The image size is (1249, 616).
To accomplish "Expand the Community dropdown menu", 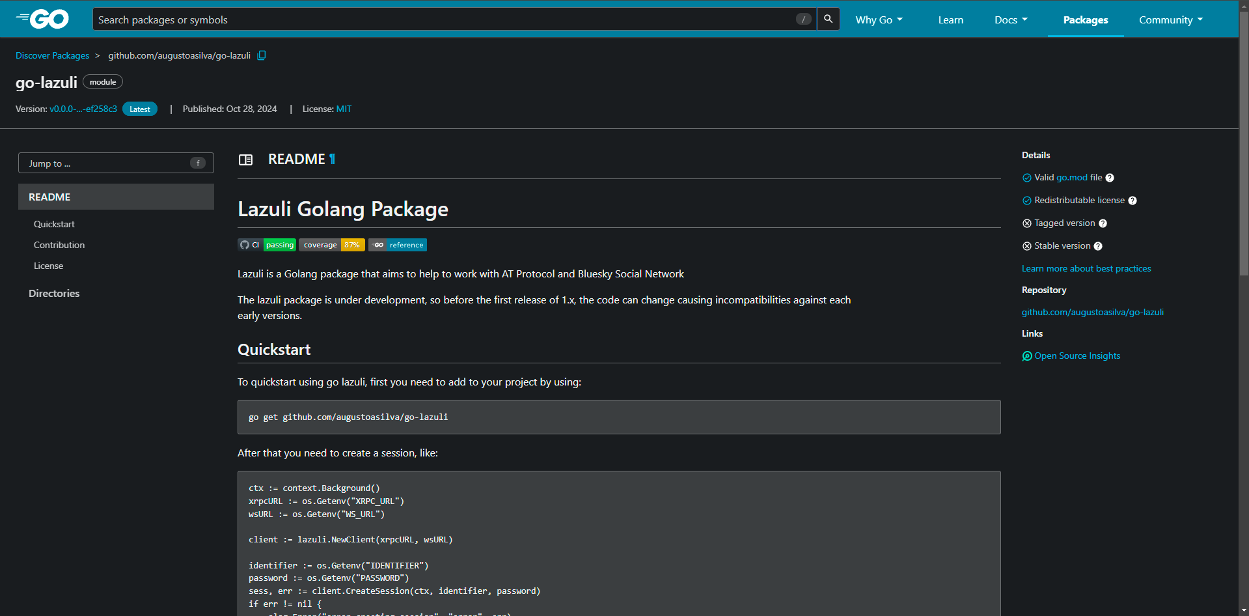I will (x=1171, y=20).
